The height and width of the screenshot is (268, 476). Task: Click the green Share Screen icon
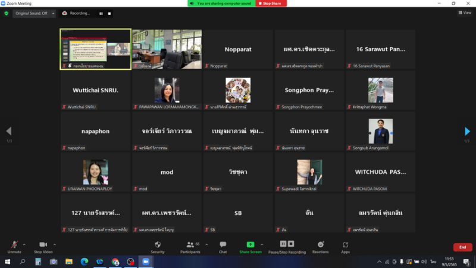[x=250, y=245]
